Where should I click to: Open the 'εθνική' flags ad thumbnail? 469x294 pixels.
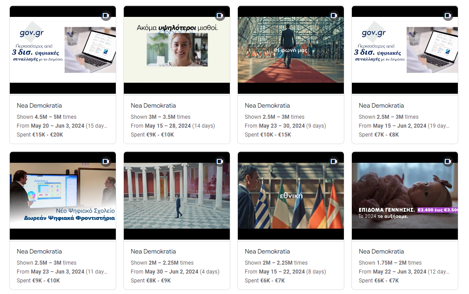click(x=291, y=196)
